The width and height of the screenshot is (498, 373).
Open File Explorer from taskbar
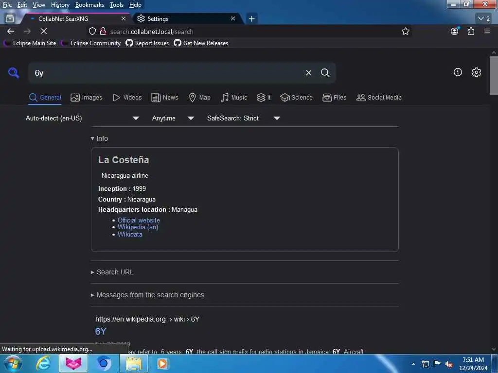pyautogui.click(x=134, y=363)
